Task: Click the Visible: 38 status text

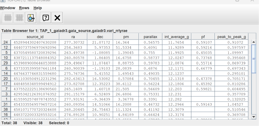Action: [x=33, y=123]
